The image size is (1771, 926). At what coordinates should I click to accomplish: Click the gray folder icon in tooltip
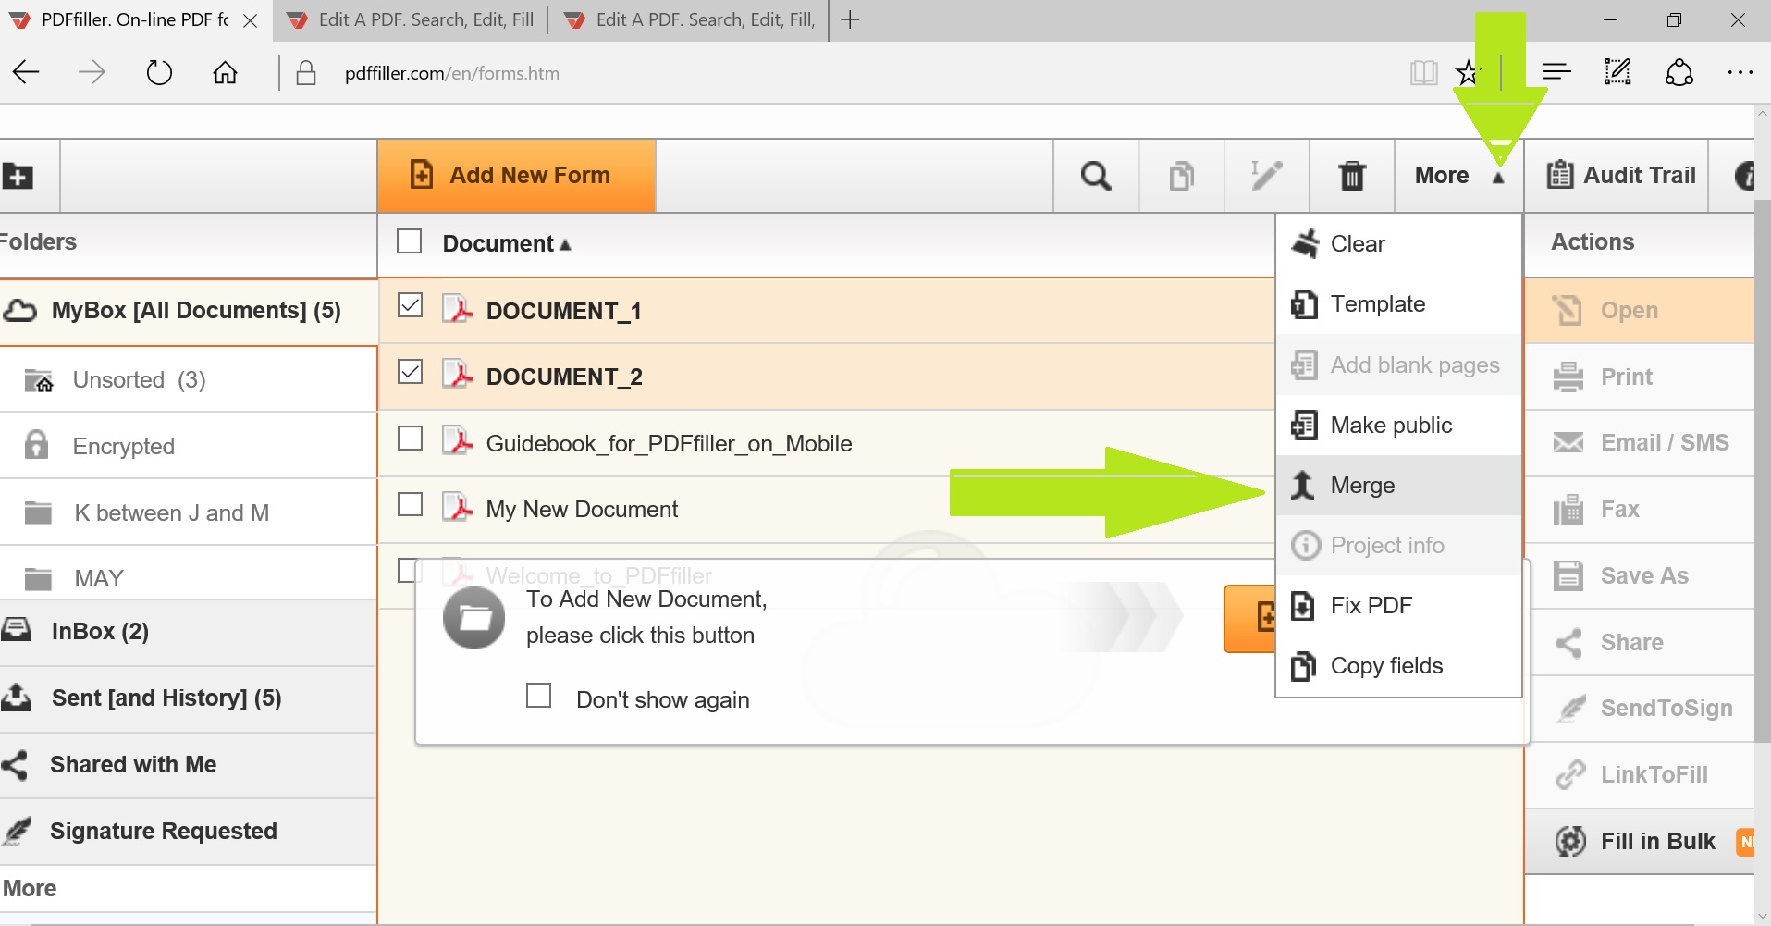point(474,617)
